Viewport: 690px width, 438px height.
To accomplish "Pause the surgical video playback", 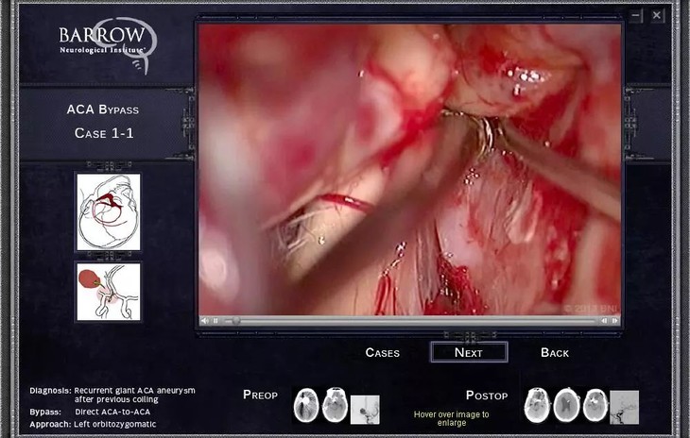I will (216, 321).
